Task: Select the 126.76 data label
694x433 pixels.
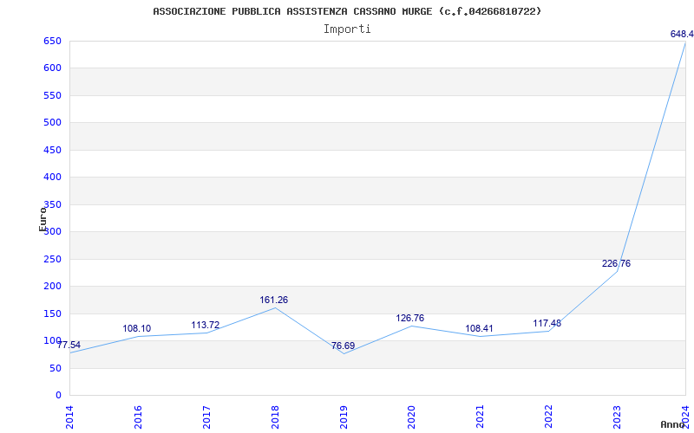Action: click(409, 318)
